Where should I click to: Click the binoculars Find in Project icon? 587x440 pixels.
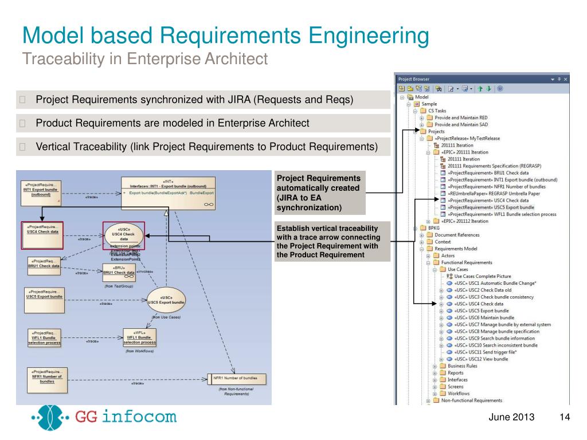point(439,89)
